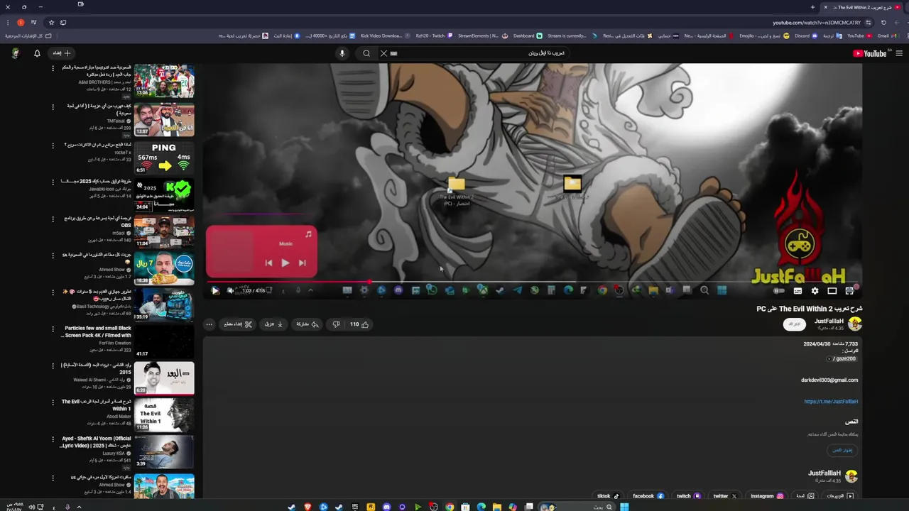Open File Explorer from the taskbar
Screen dimensions: 909x511
(497, 507)
